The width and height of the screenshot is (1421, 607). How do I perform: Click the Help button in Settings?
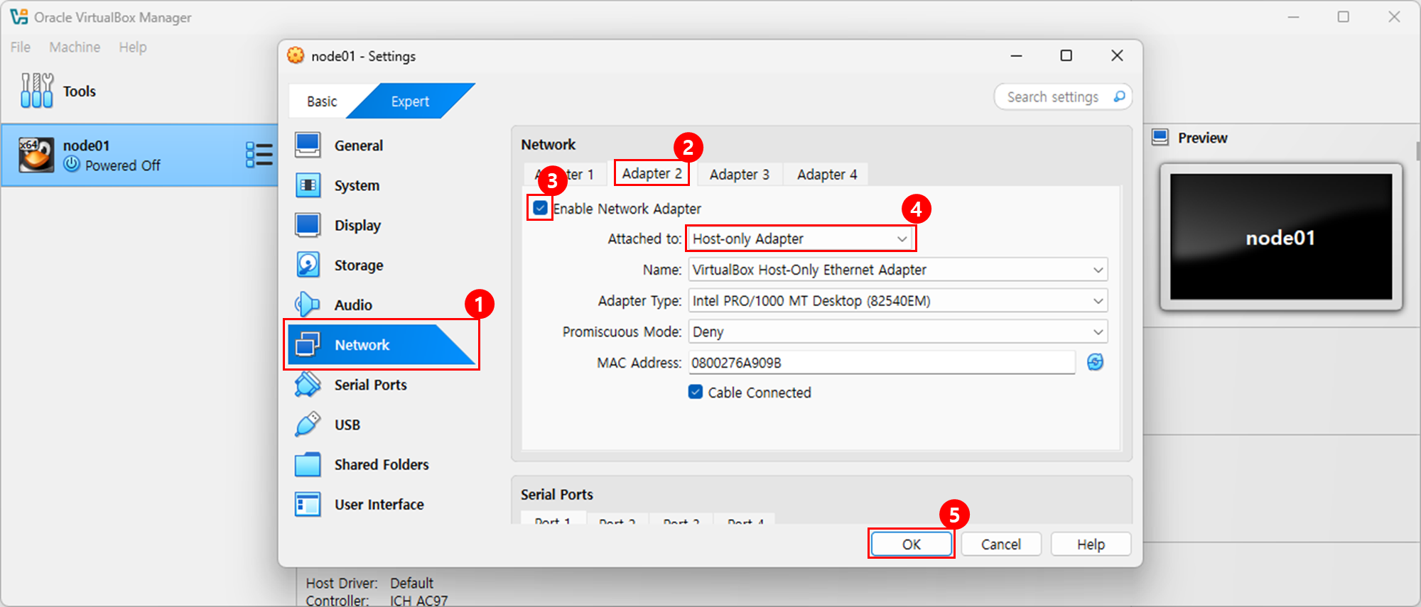tap(1091, 544)
